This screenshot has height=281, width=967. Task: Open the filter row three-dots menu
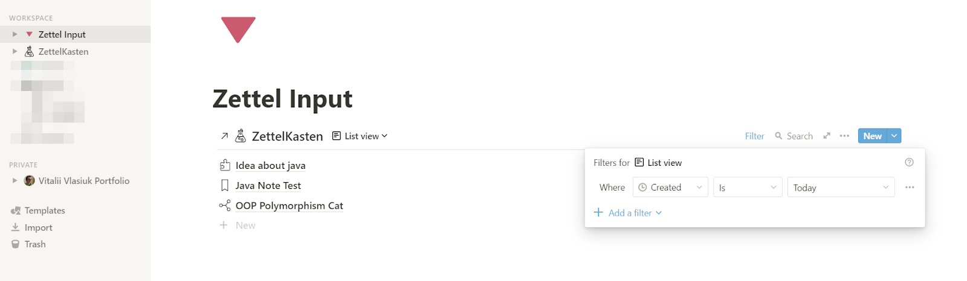point(910,188)
